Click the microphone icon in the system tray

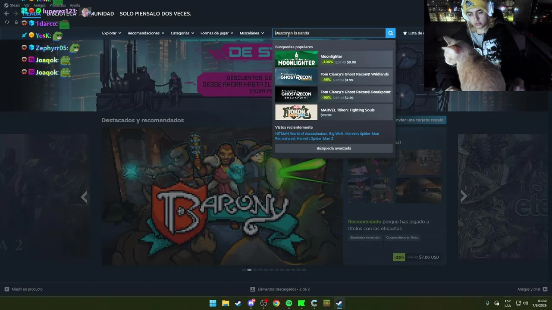point(488,303)
